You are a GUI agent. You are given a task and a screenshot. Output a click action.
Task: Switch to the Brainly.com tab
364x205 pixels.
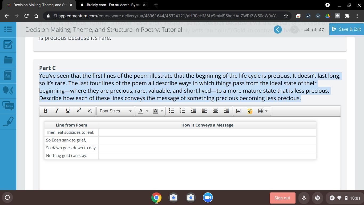pos(113,5)
